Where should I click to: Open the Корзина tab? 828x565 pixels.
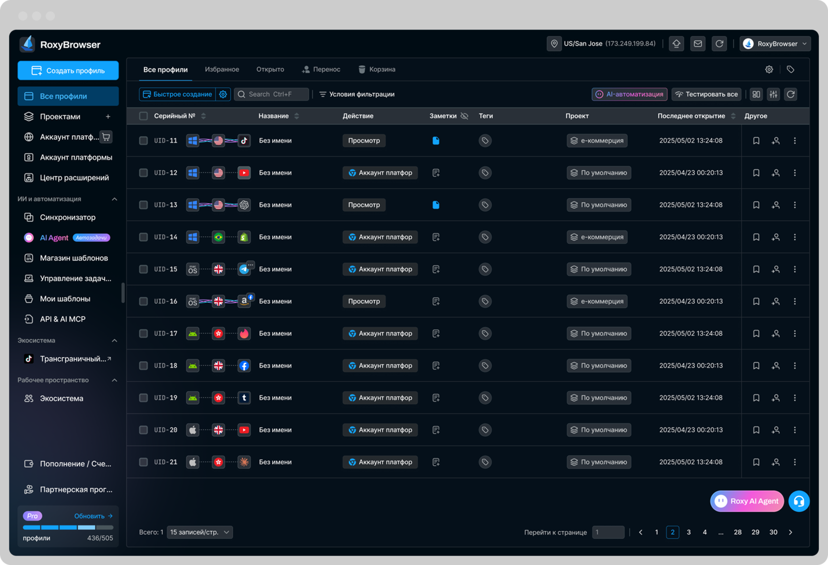377,69
